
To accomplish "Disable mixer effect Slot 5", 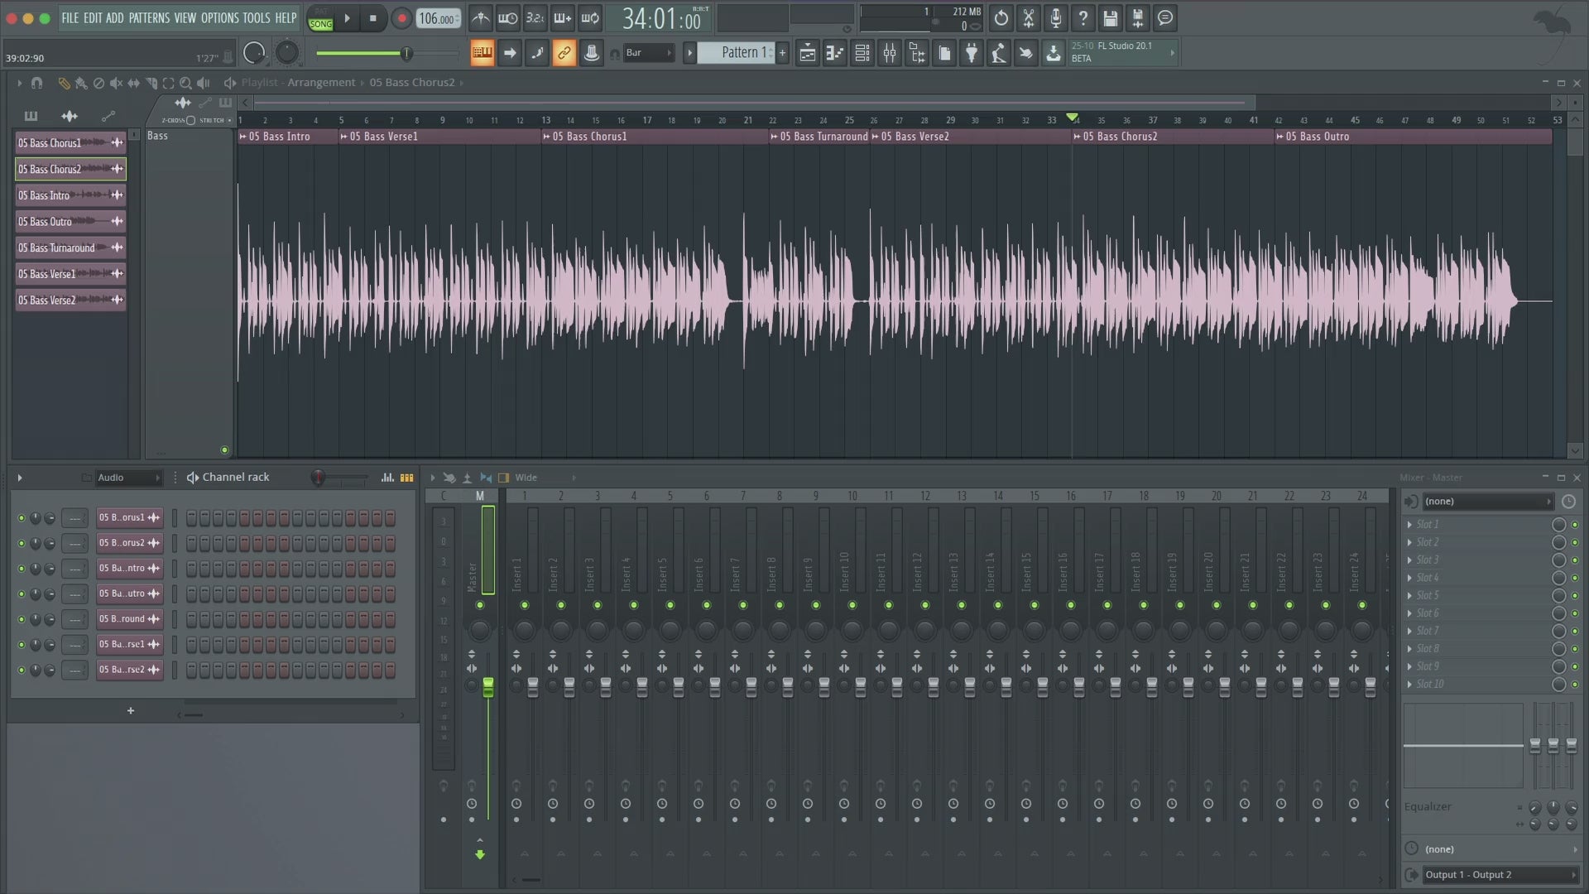I will point(1575,596).
